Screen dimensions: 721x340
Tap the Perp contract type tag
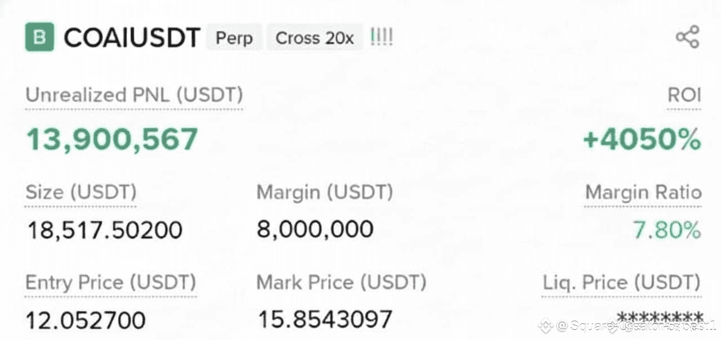234,38
